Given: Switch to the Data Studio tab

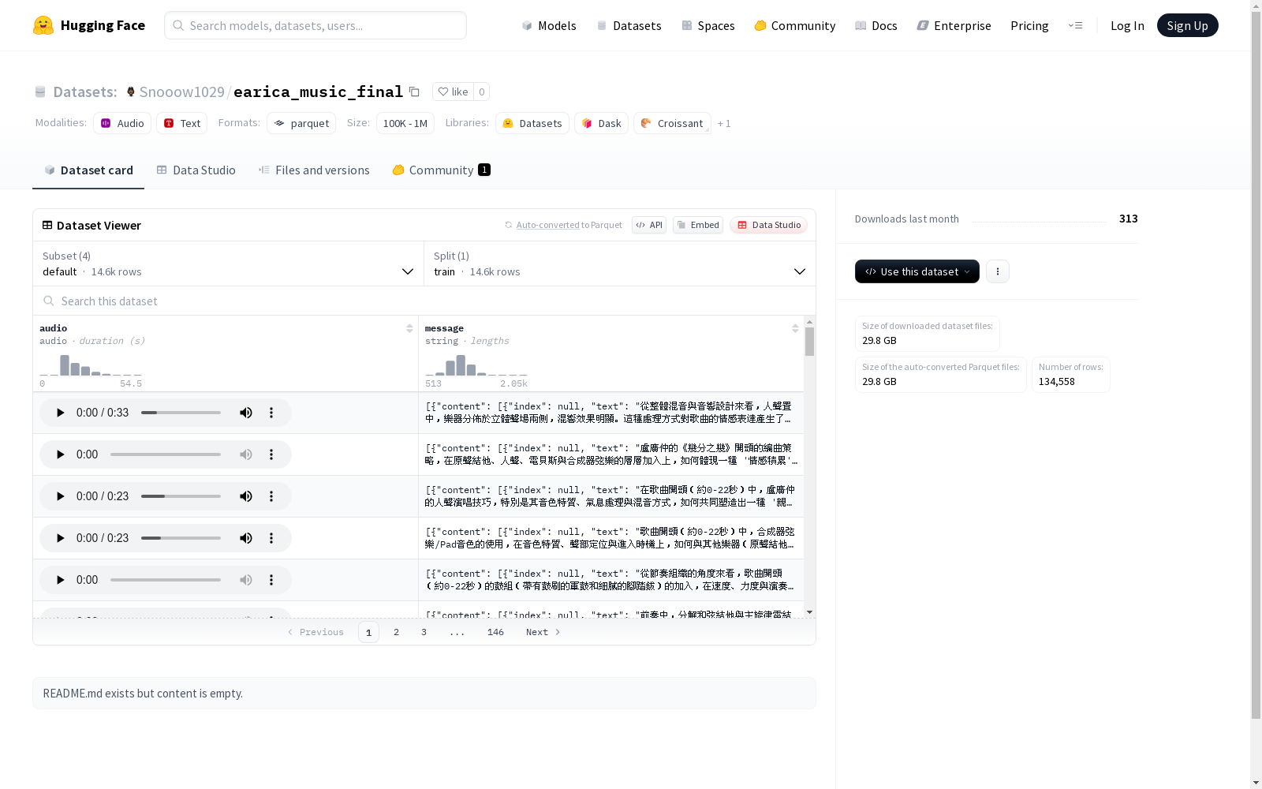Looking at the screenshot, I should [196, 170].
